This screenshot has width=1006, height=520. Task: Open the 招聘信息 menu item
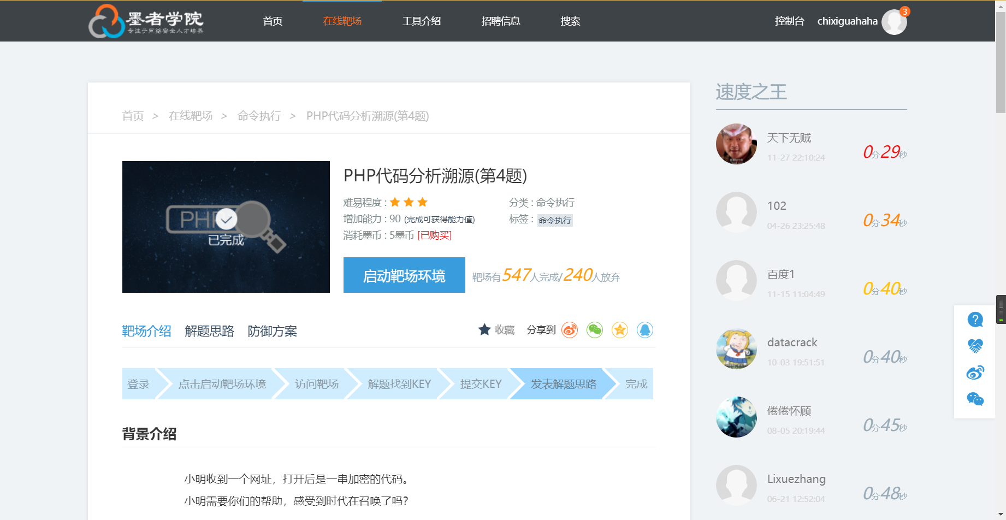(501, 21)
